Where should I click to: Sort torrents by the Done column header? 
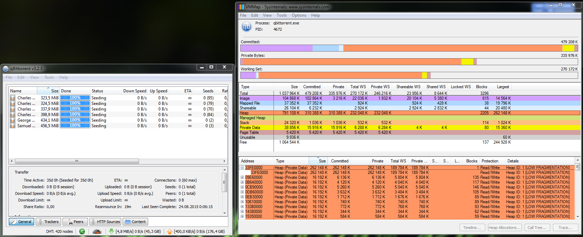click(x=75, y=91)
